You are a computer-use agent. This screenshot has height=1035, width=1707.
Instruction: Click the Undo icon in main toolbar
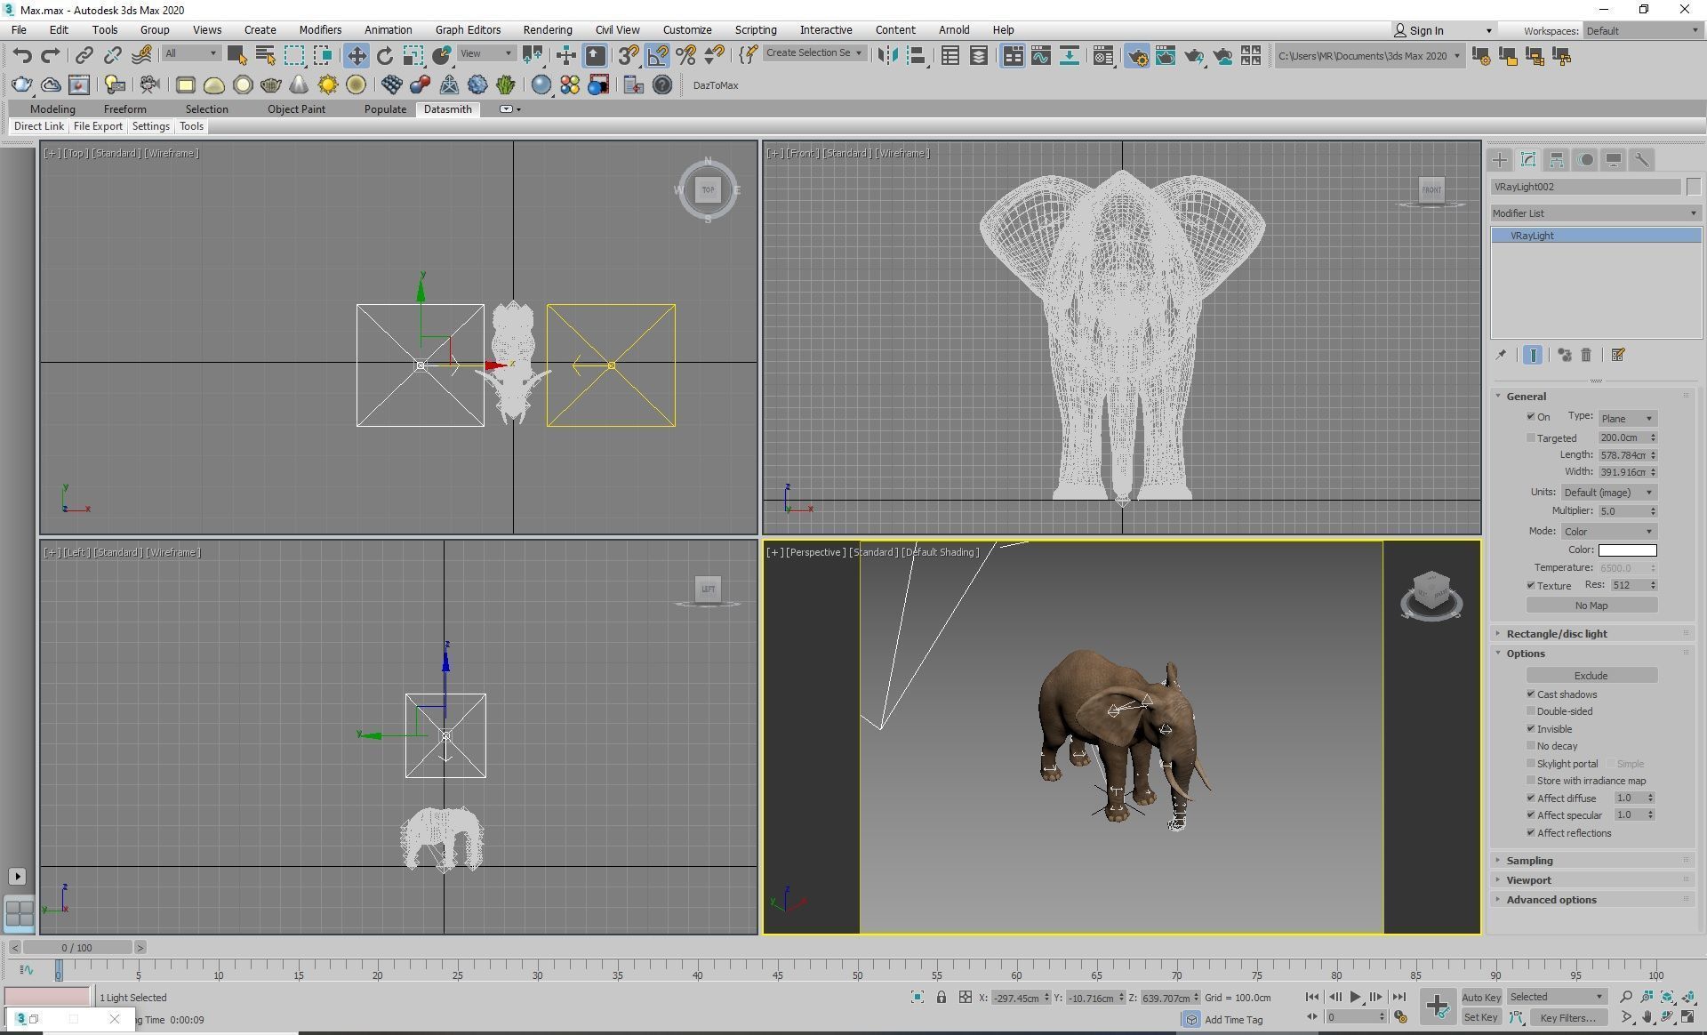click(22, 56)
